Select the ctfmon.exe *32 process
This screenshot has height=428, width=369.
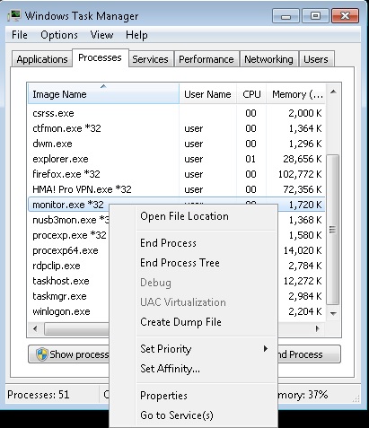pyautogui.click(x=177, y=128)
